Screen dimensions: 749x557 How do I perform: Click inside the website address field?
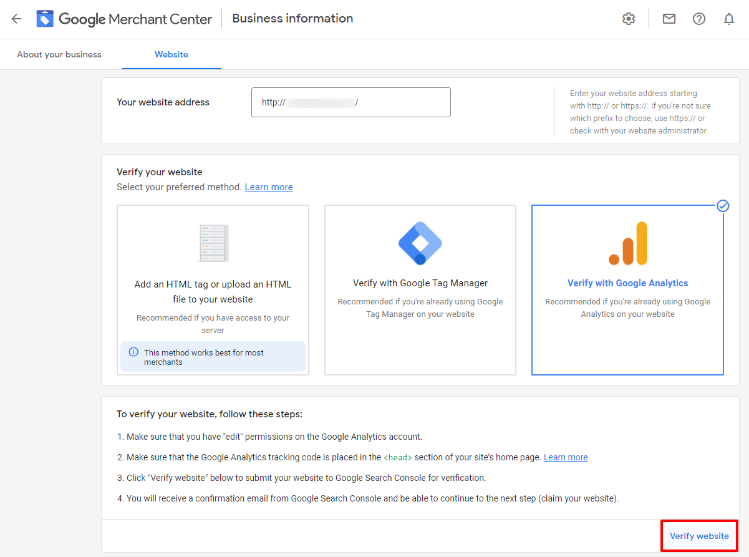coord(350,102)
